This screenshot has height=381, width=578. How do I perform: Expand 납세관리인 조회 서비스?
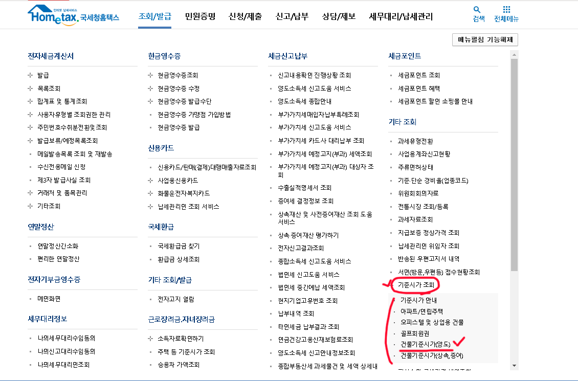150,207
